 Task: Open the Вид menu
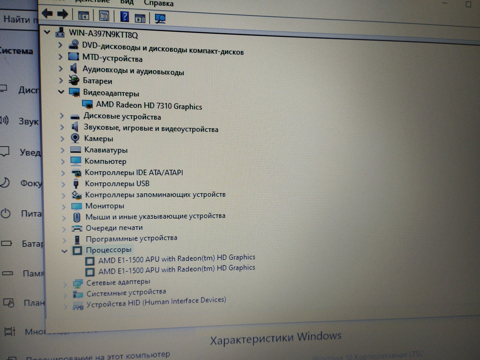point(127,2)
